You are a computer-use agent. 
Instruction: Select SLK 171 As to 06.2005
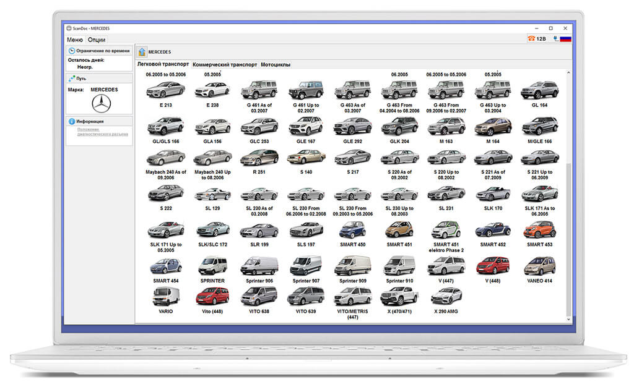pyautogui.click(x=539, y=193)
